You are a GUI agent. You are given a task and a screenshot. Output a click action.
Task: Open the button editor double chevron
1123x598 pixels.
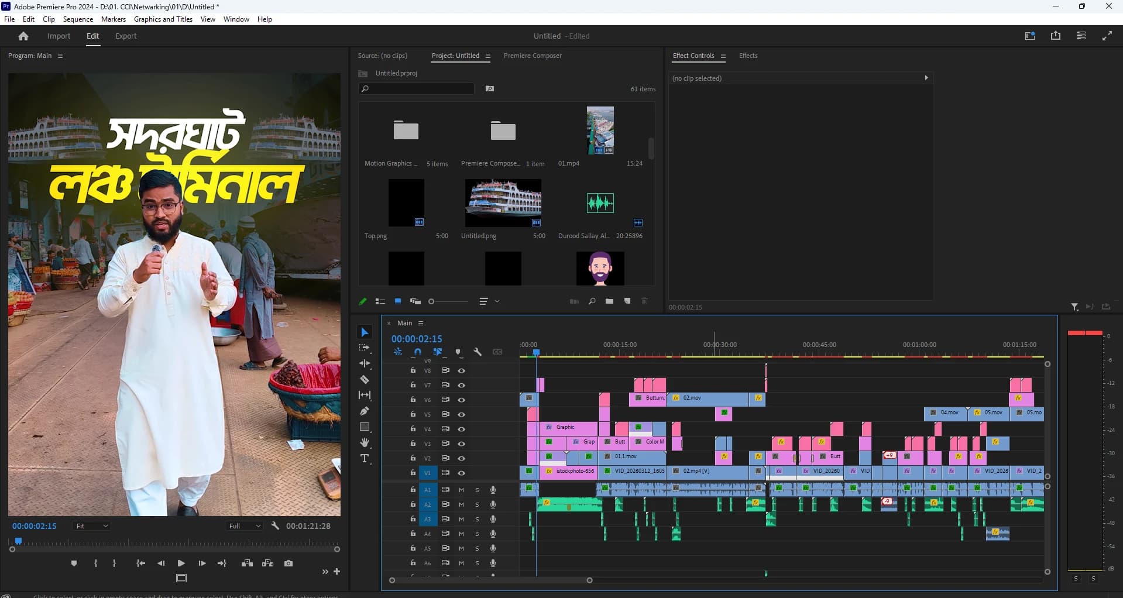tap(325, 572)
